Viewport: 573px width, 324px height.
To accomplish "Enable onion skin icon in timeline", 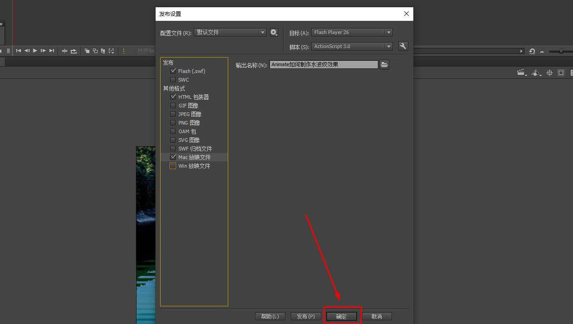I will click(x=87, y=51).
